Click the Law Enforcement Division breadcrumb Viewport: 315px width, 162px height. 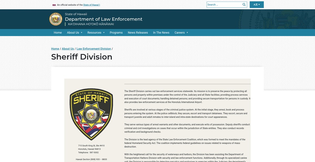click(x=94, y=49)
